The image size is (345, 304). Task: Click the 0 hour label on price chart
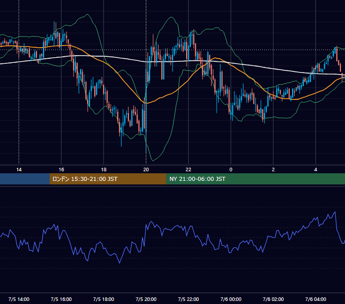231,170
